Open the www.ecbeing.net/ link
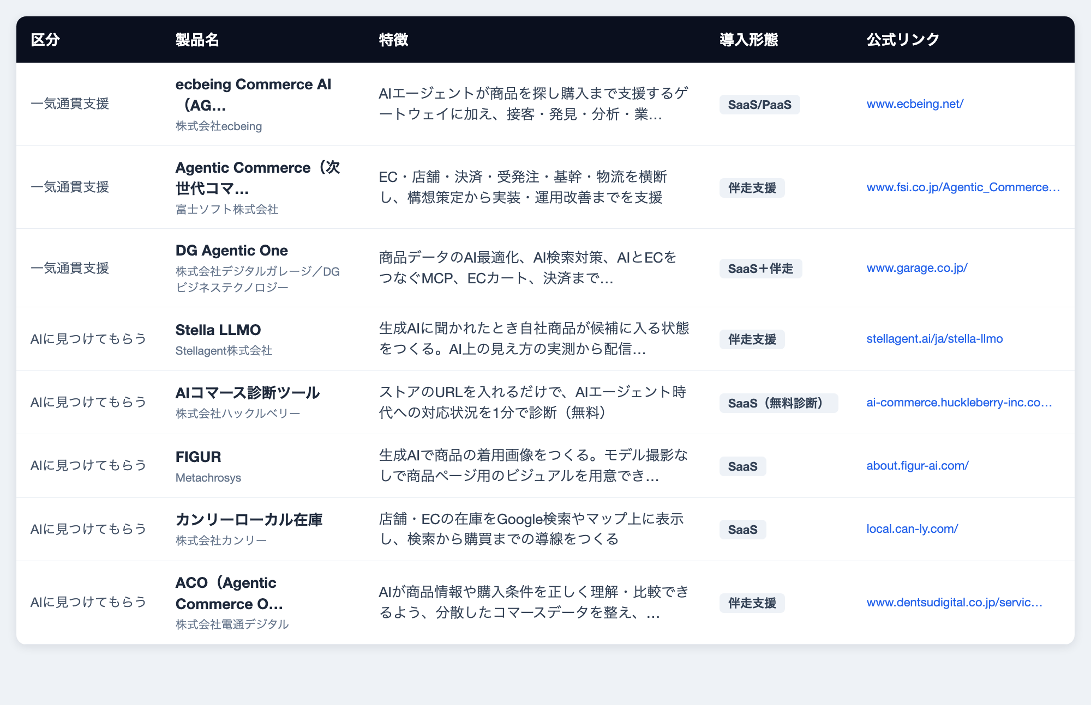Viewport: 1091px width, 705px height. 915,104
